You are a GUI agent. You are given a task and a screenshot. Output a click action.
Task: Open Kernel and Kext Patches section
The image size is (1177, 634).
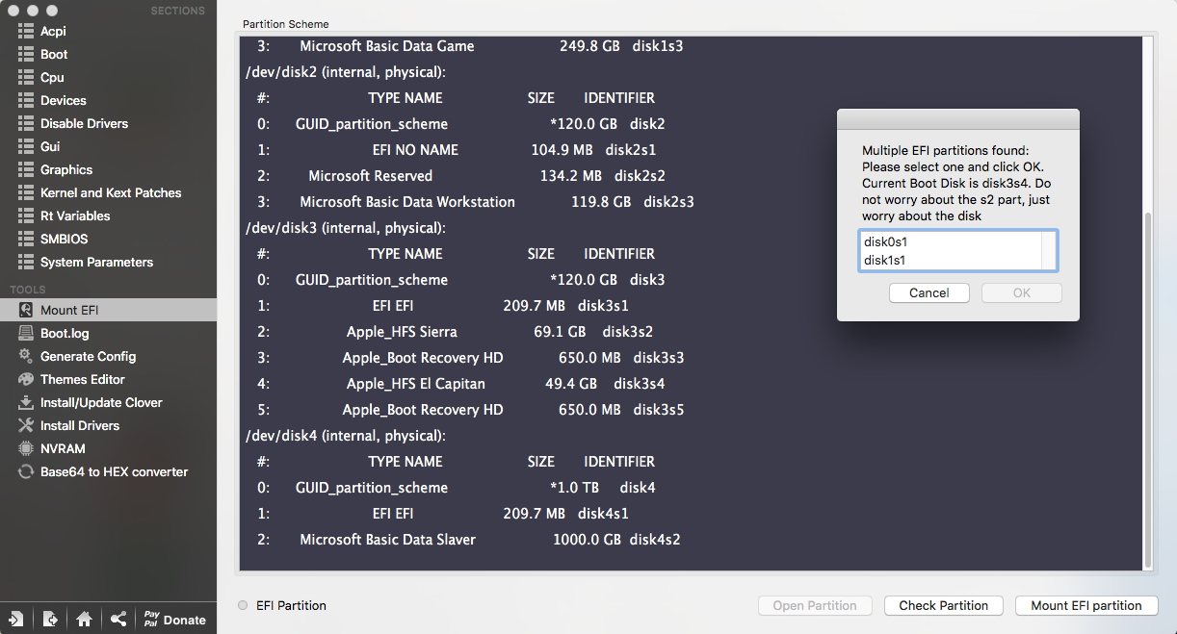(110, 192)
